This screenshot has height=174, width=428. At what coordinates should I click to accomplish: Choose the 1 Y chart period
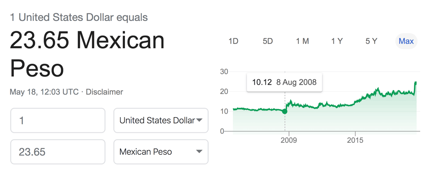(x=337, y=41)
